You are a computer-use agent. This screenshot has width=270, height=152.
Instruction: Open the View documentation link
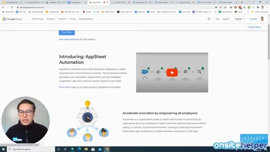click(69, 39)
